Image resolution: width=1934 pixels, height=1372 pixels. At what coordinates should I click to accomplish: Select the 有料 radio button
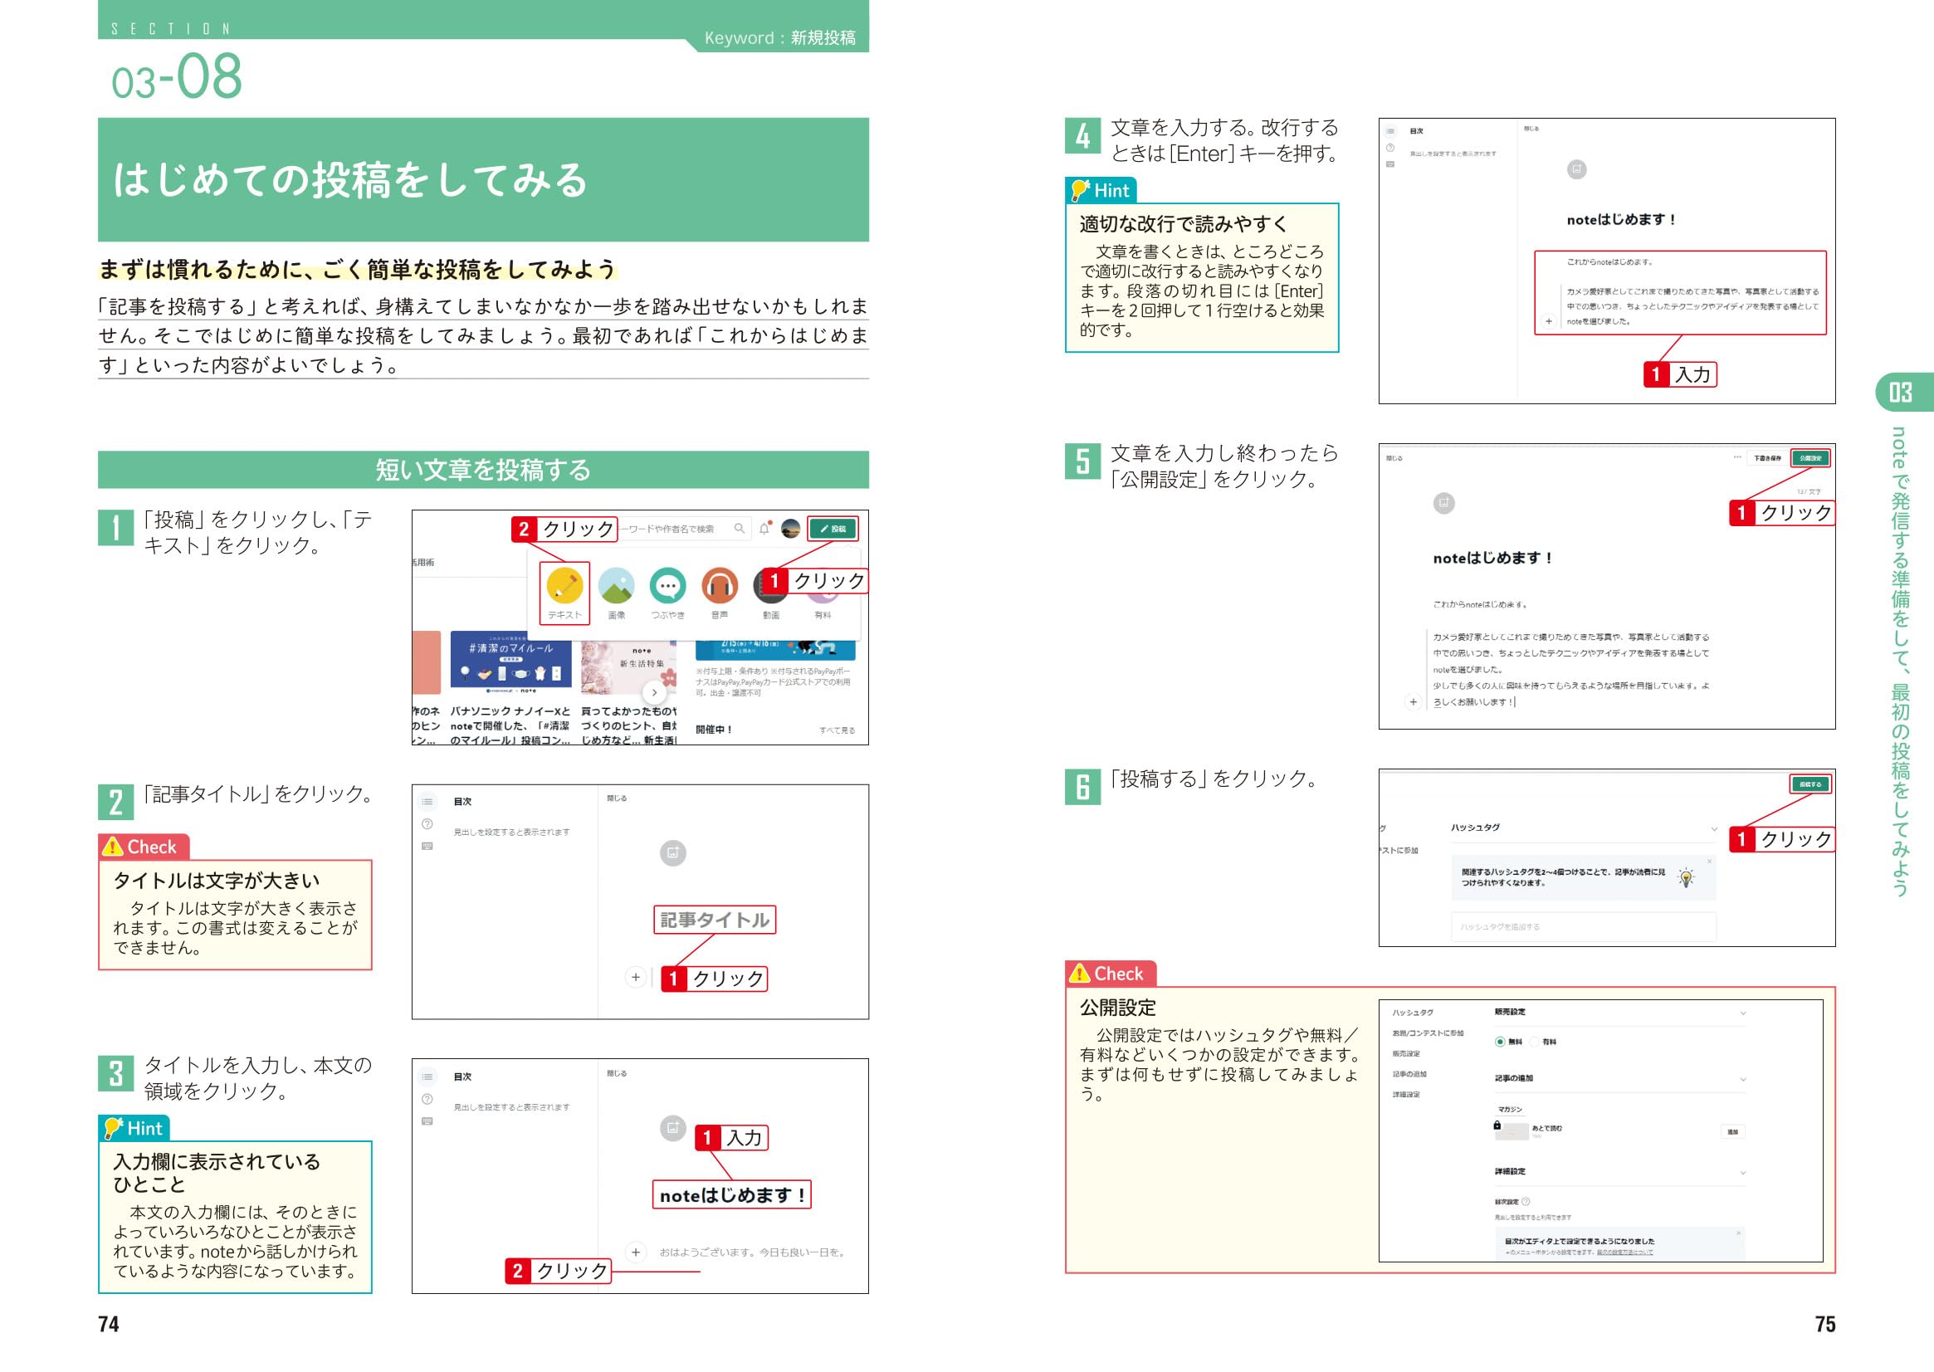[1535, 1042]
